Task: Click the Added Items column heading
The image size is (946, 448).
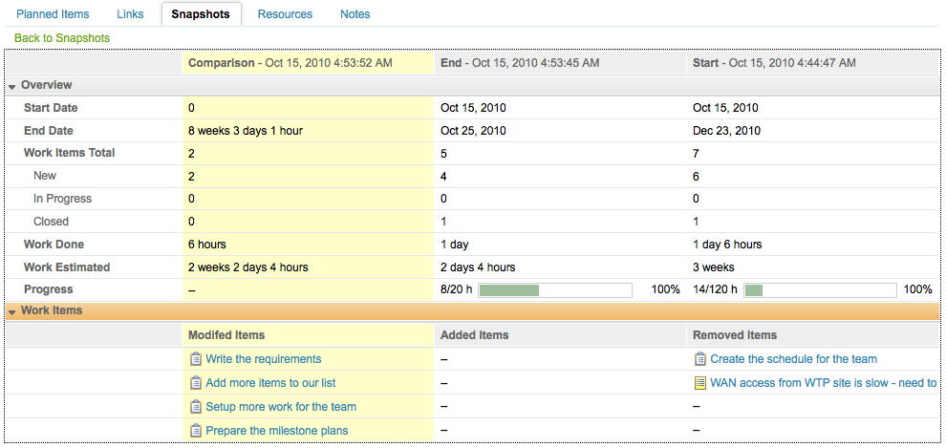Action: pyautogui.click(x=474, y=335)
